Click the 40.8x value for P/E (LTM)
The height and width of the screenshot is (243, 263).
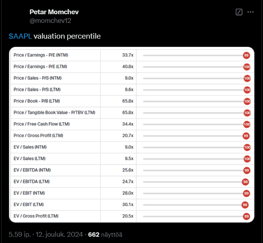click(128, 67)
